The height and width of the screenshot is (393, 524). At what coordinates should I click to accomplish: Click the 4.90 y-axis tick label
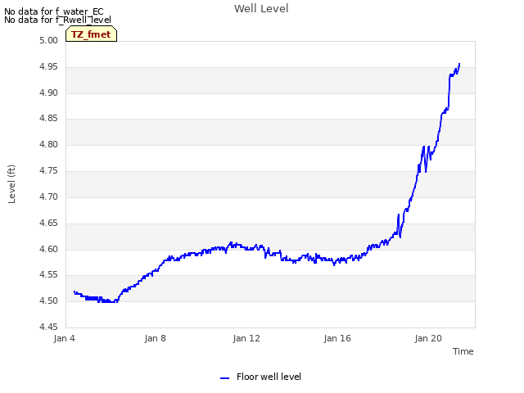pos(48,93)
